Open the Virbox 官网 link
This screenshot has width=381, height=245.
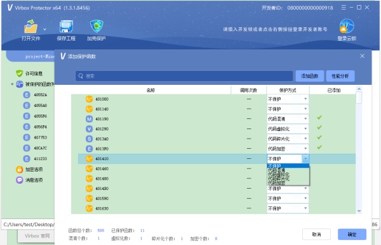[x=37, y=236]
